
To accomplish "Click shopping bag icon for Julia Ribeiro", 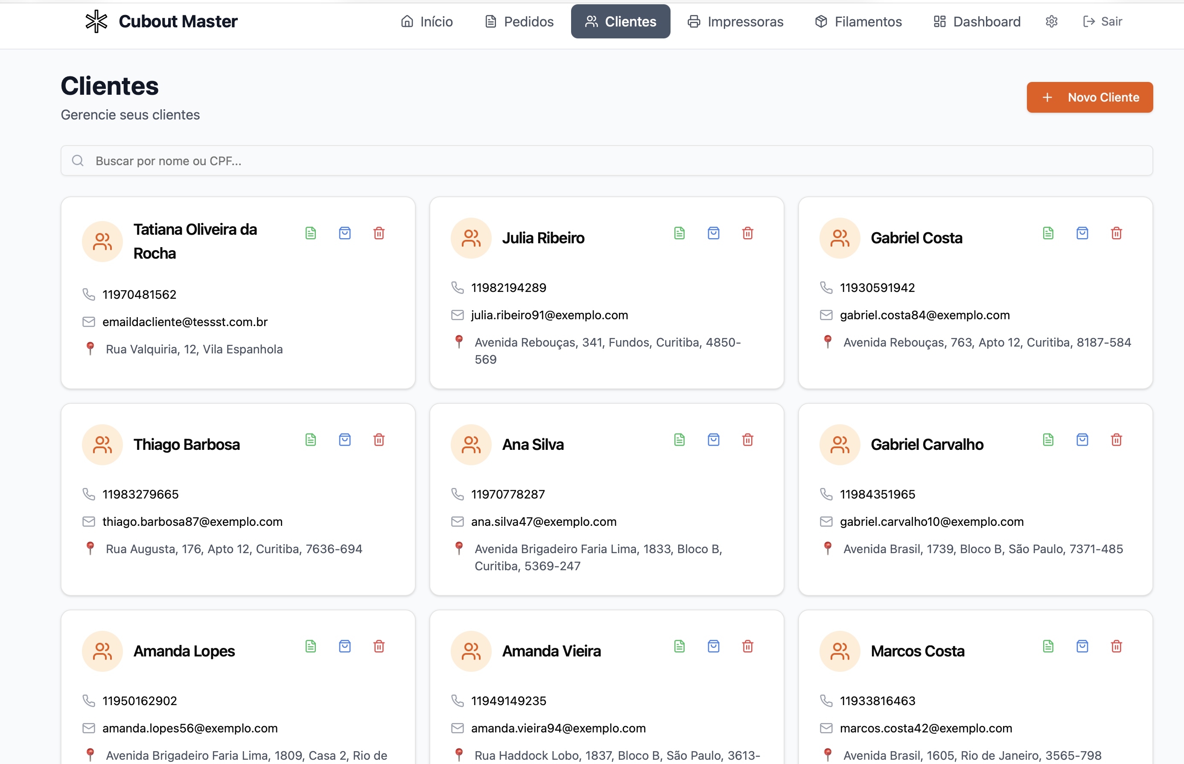I will (714, 233).
